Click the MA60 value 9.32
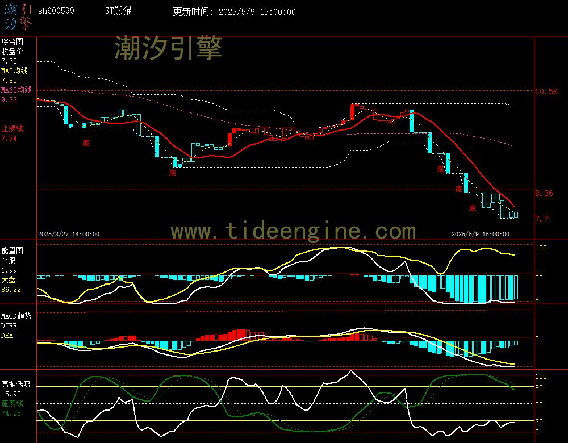The height and width of the screenshot is (443, 568). [9, 99]
